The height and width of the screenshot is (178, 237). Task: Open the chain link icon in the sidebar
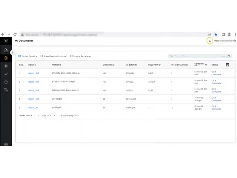click(6, 74)
